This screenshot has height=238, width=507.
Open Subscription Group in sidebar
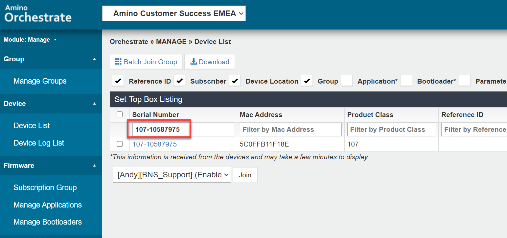click(x=45, y=188)
